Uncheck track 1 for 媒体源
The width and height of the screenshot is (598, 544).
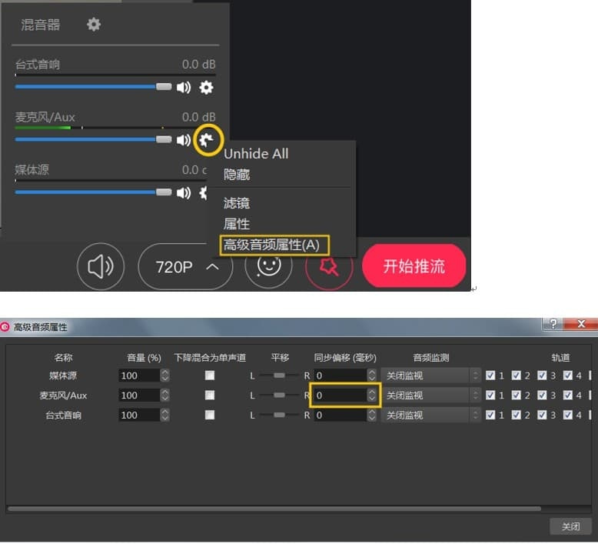[490, 375]
